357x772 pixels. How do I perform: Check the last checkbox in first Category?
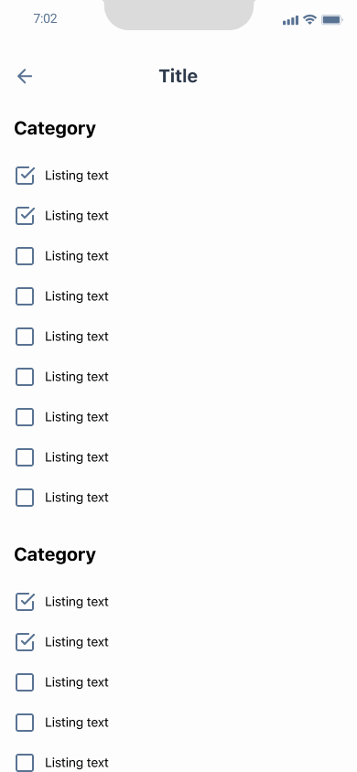25,498
